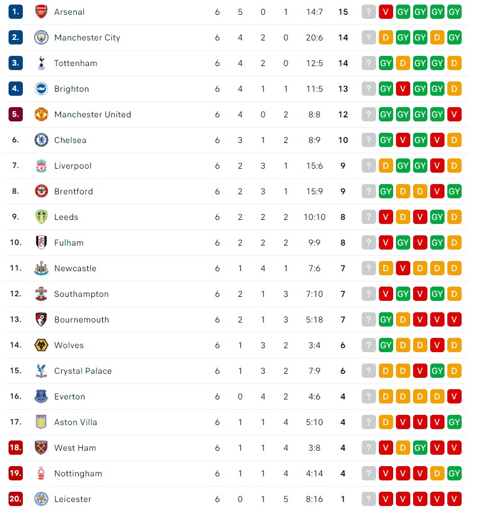
Task: Click the Everton club crest icon
Action: [x=41, y=397]
